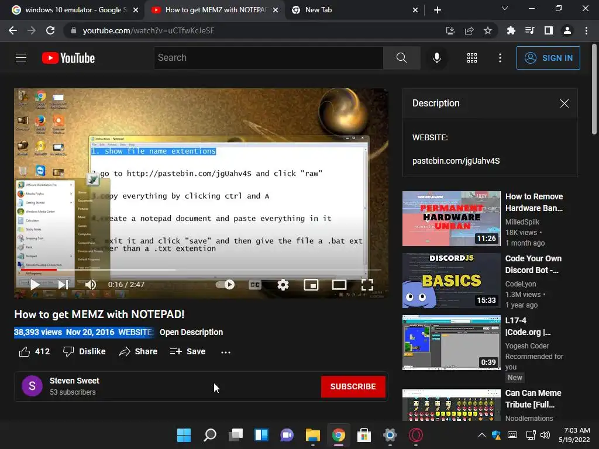
Task: Save the video to a playlist
Action: coord(188,351)
